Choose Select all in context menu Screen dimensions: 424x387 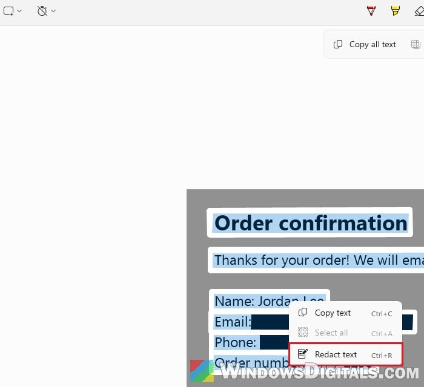point(345,333)
